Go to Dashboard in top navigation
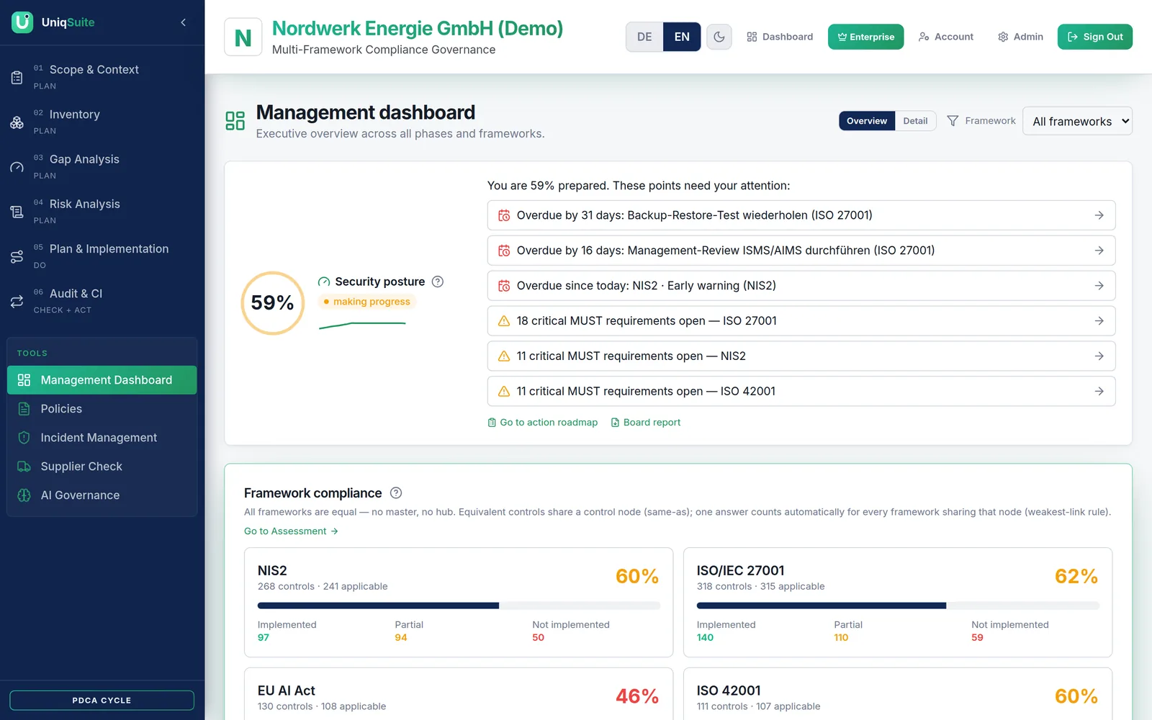The image size is (1152, 720). coord(780,37)
